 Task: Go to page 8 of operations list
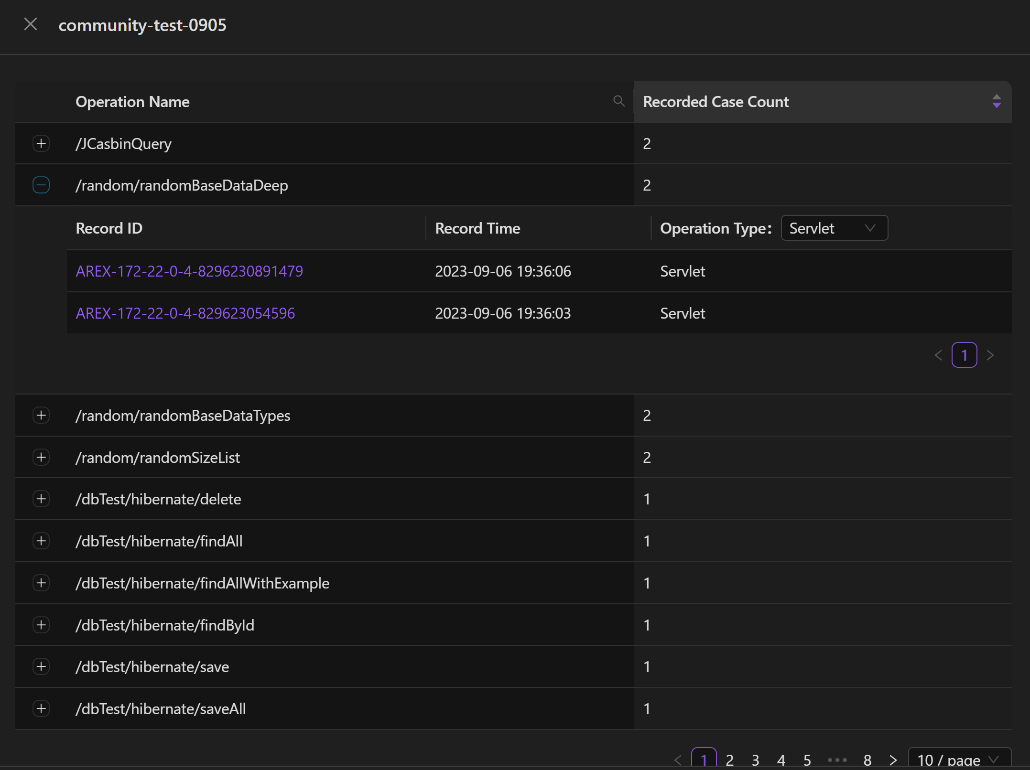point(867,759)
